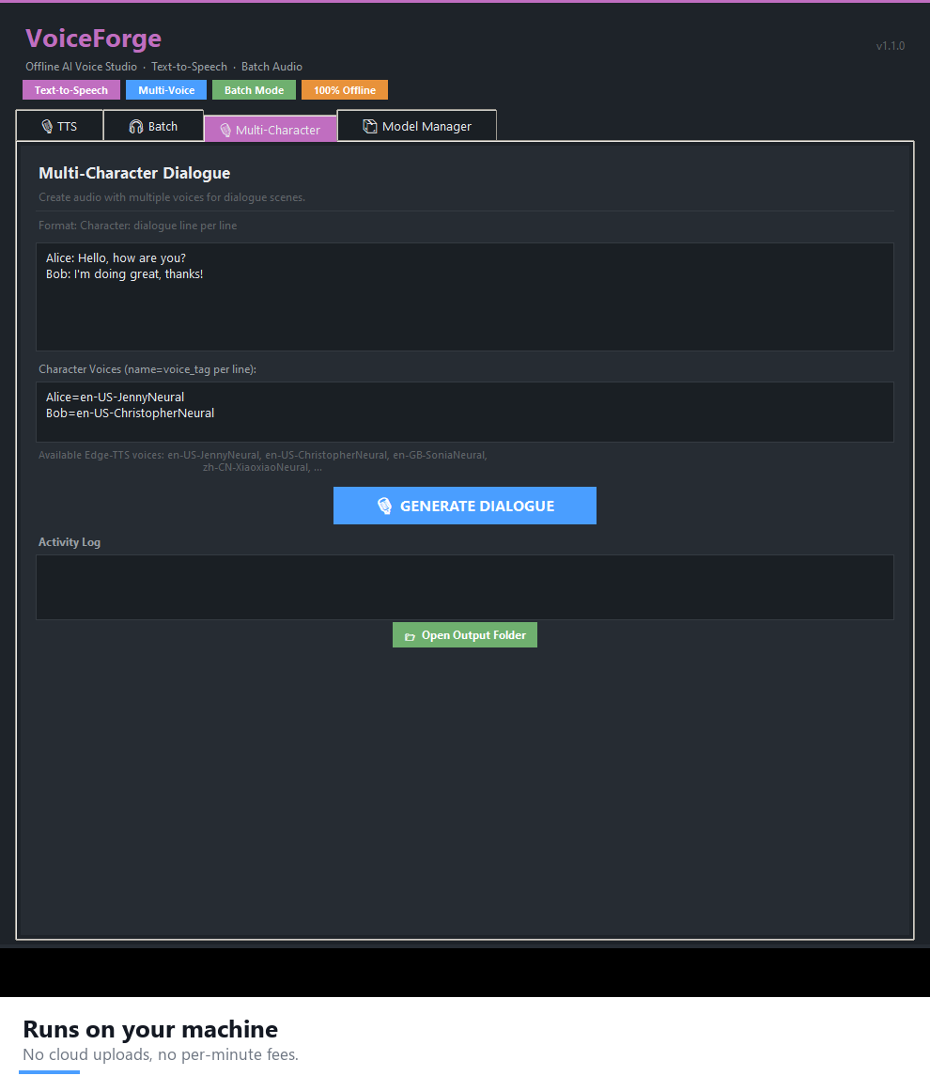This screenshot has width=930, height=1076.
Task: Open the Batch tab
Action: [x=154, y=126]
